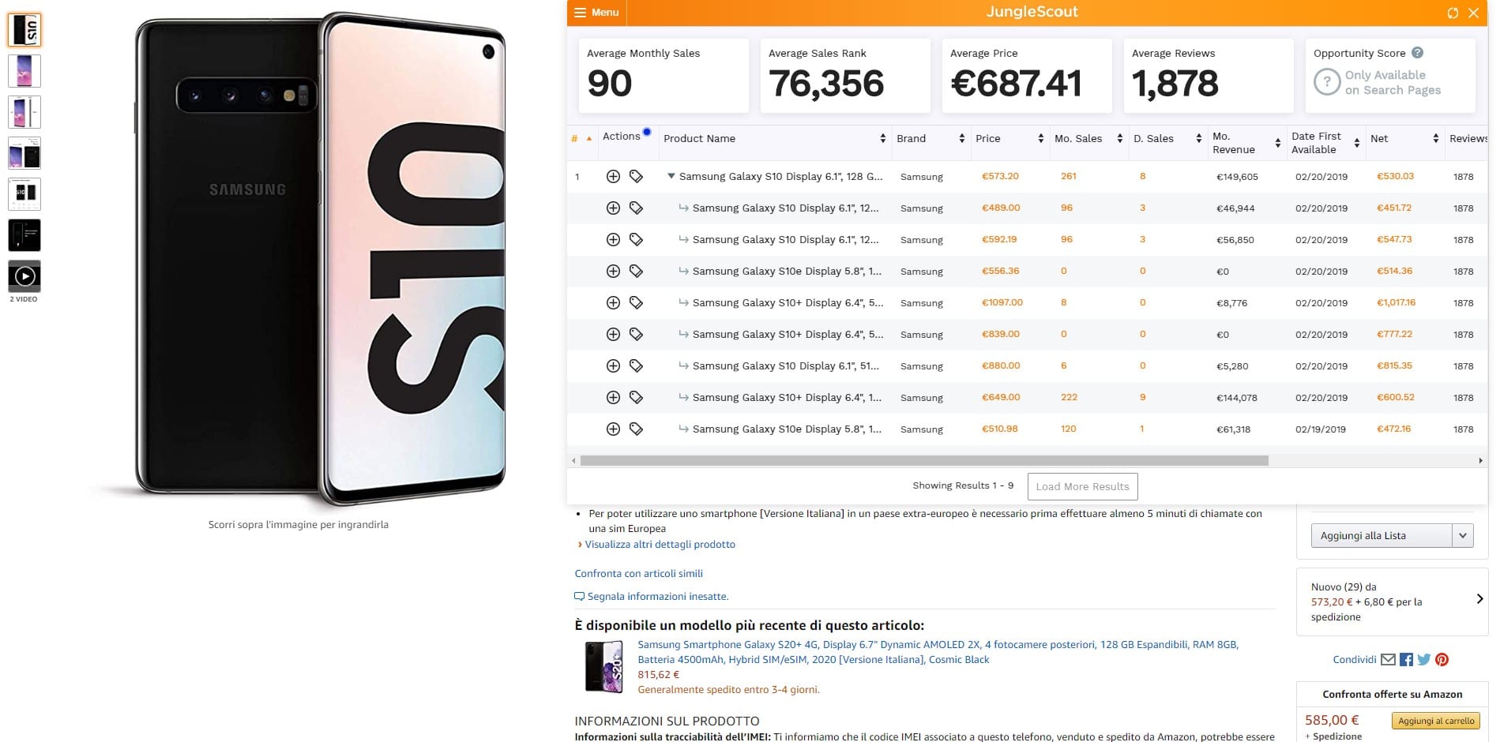Viewport: 1500px width, 742px height.
Task: Click the Opportunity Score help icon
Action: (1417, 53)
